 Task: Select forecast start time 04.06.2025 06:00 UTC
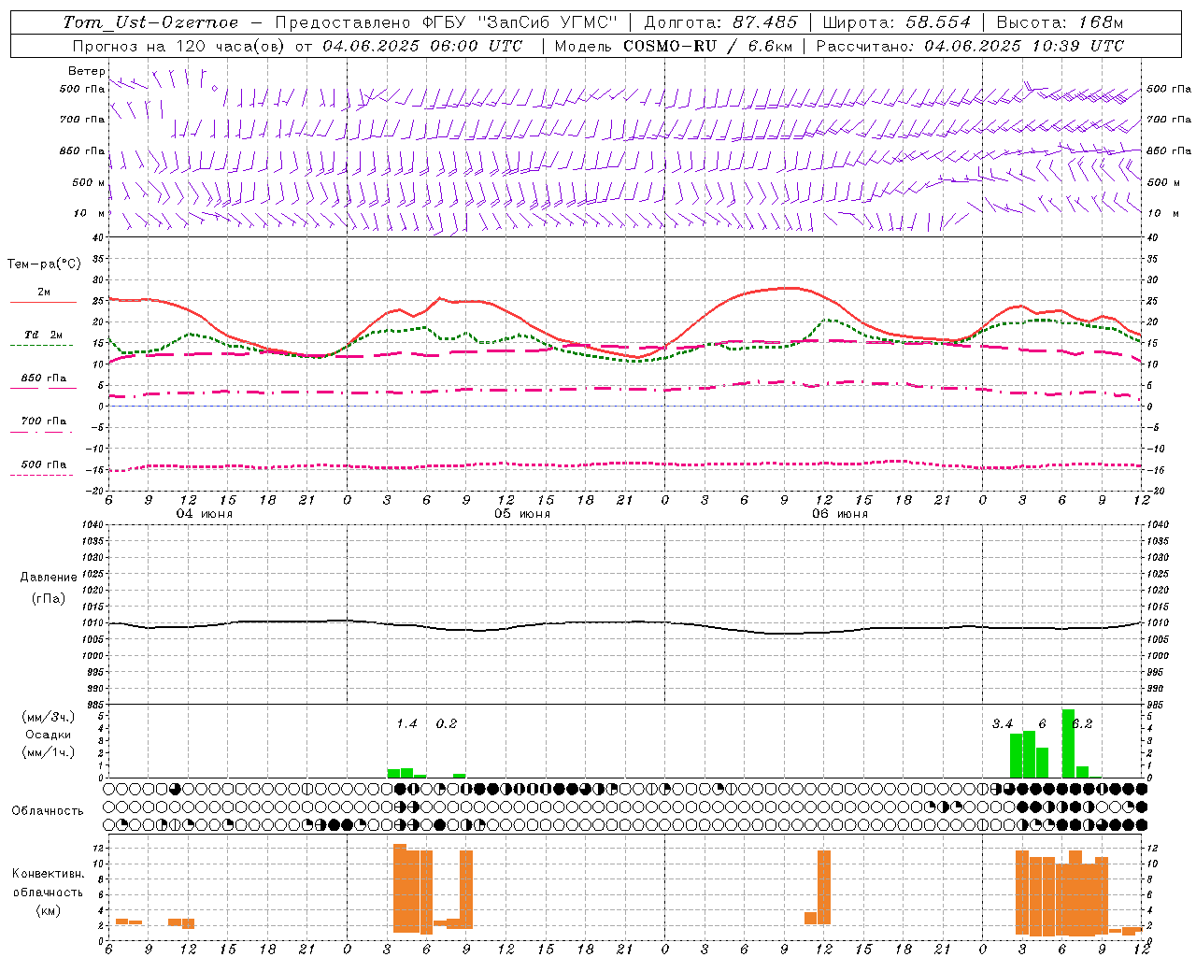click(x=422, y=46)
